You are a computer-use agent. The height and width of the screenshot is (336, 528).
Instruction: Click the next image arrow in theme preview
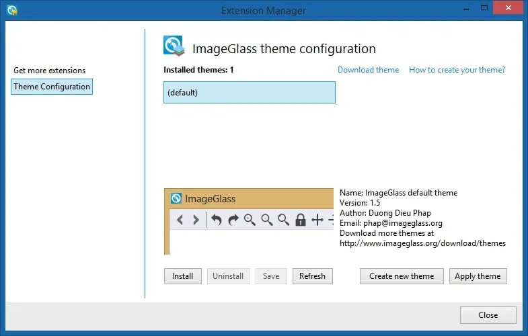tap(196, 220)
